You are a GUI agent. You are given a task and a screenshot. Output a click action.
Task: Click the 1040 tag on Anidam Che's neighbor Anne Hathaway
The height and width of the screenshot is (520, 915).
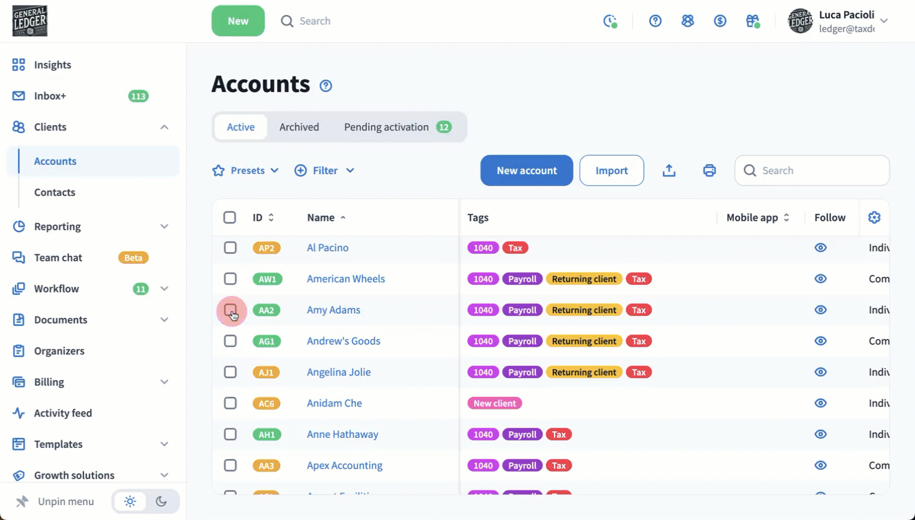[x=483, y=434]
